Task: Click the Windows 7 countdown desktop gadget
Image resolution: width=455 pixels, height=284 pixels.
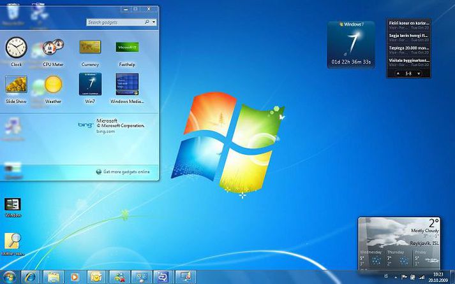Action: coord(351,45)
